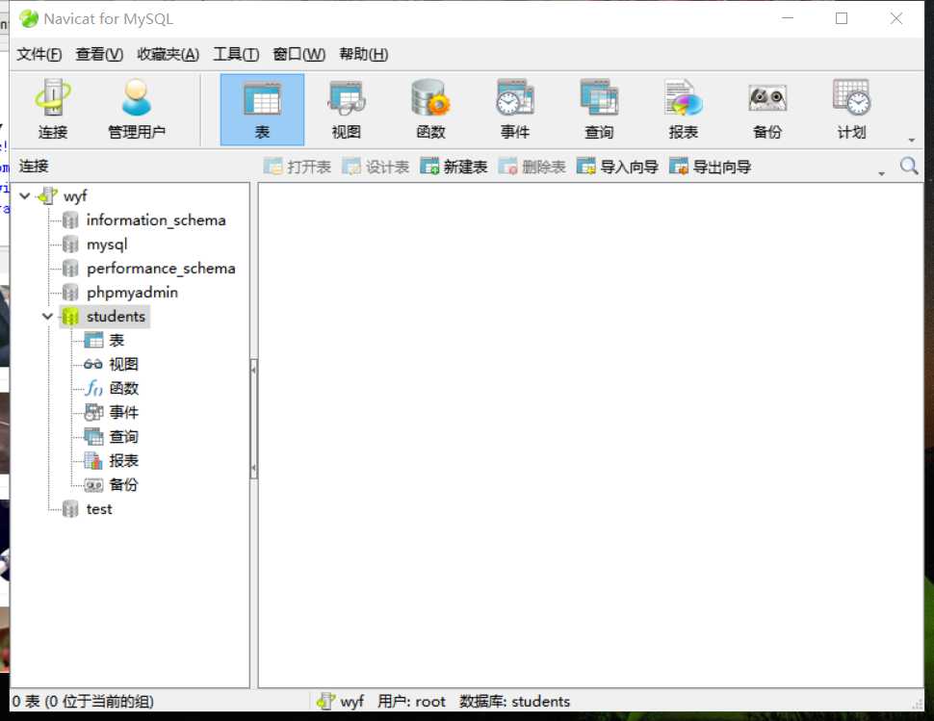Select 报表 node under students
The width and height of the screenshot is (934, 721).
click(124, 461)
